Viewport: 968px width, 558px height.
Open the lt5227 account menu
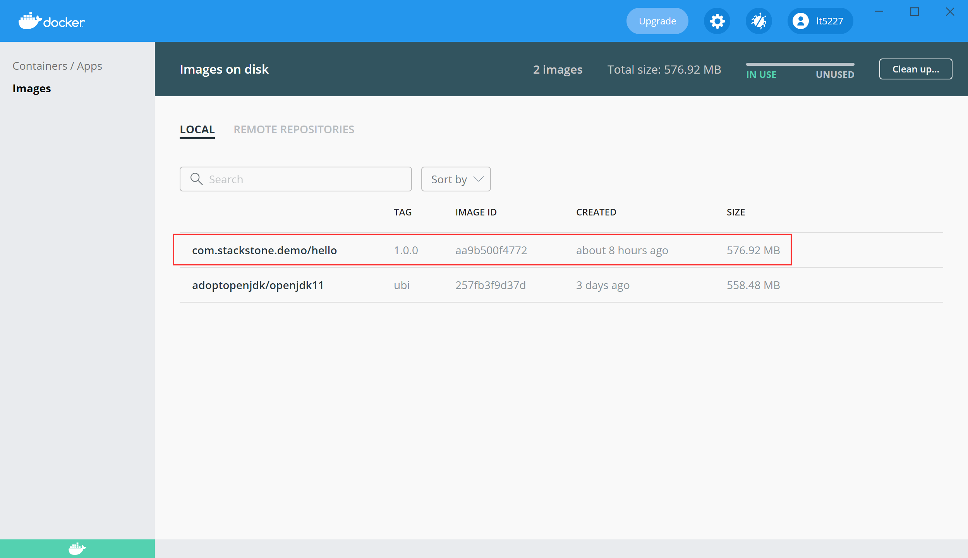tap(829, 21)
